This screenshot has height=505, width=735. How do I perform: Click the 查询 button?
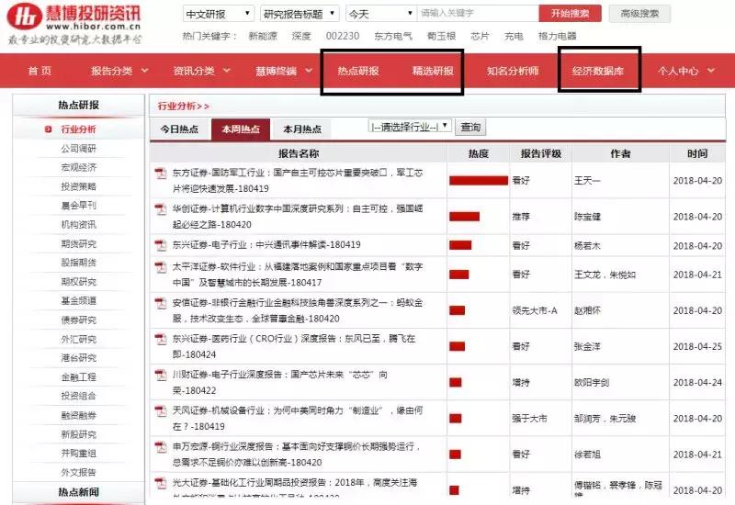click(x=470, y=127)
